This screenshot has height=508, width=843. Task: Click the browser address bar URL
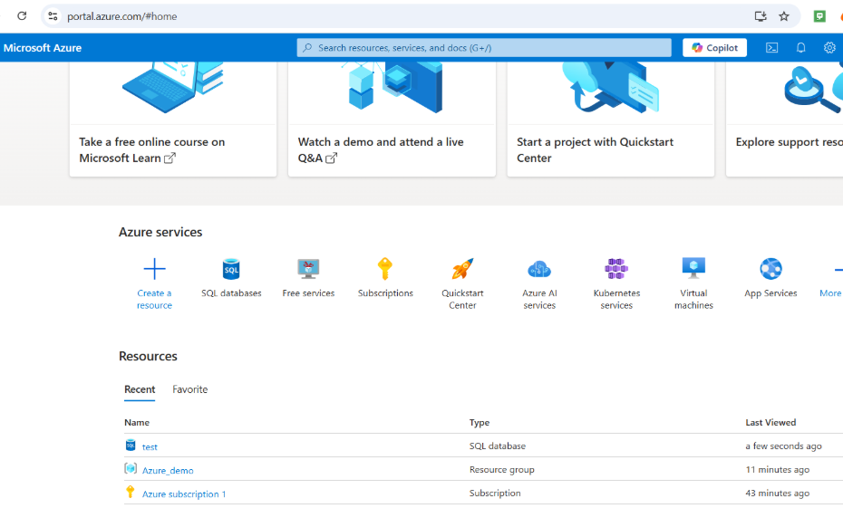pyautogui.click(x=122, y=16)
